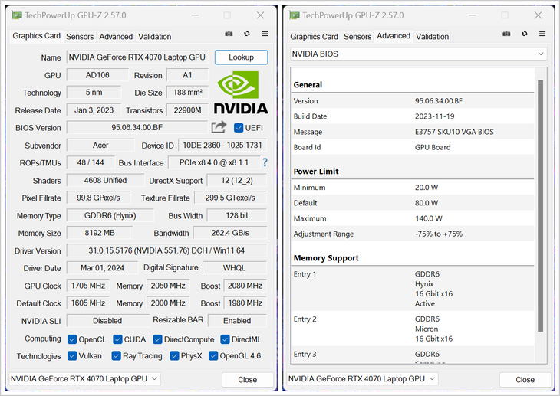Open the GPU selector dropdown in left window
This screenshot has width=560, height=396.
click(x=84, y=379)
